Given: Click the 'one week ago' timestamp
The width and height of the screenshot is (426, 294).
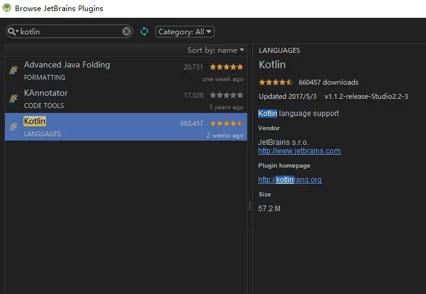Looking at the screenshot, I should tap(223, 79).
